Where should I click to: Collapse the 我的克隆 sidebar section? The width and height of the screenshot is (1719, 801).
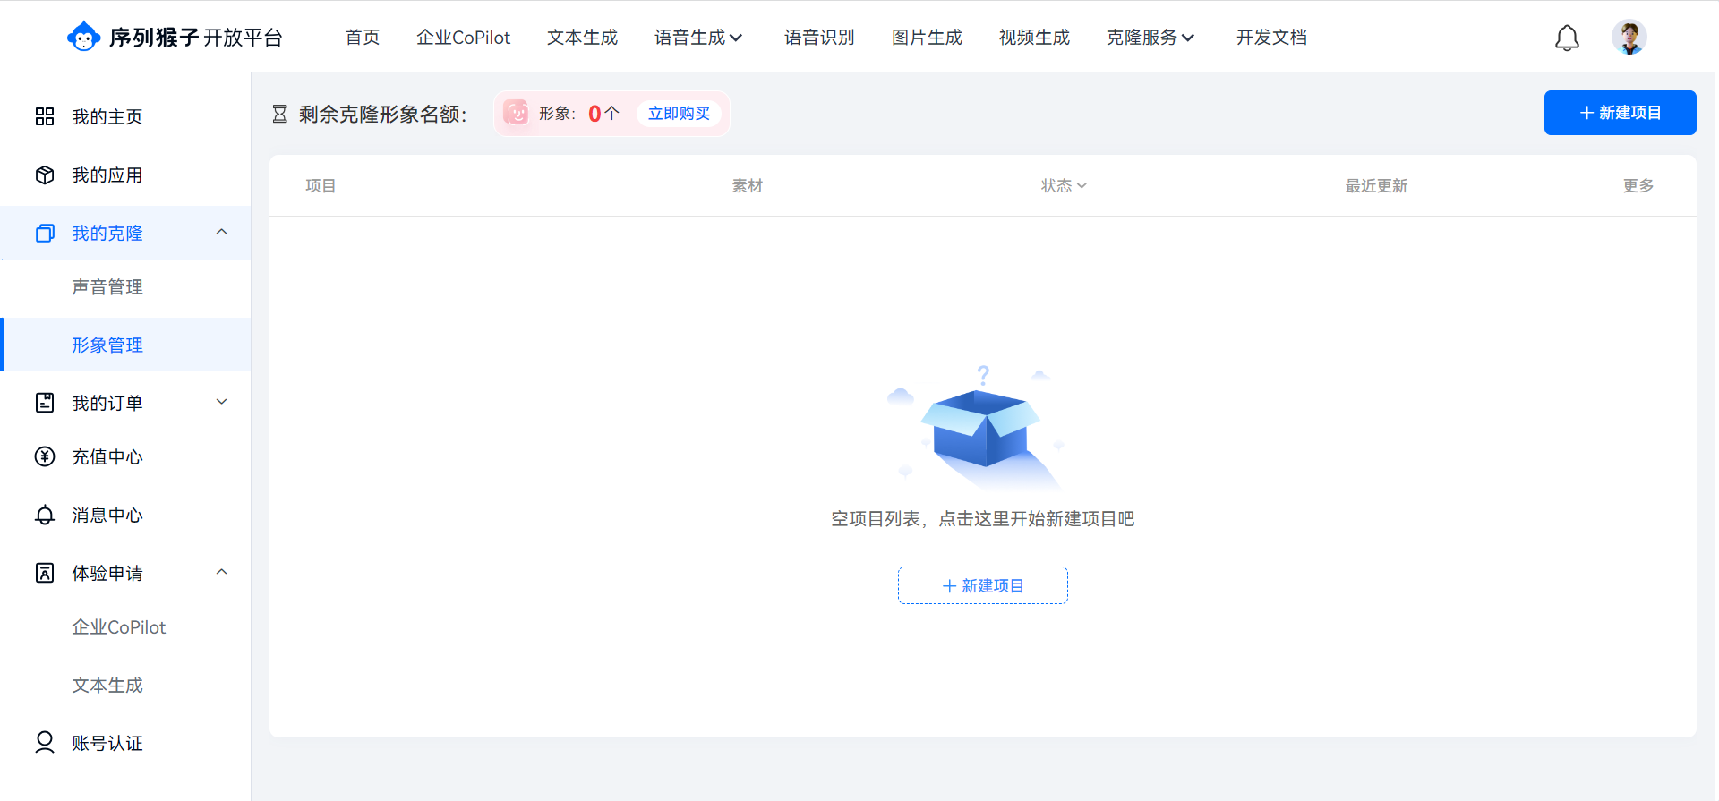coord(222,232)
